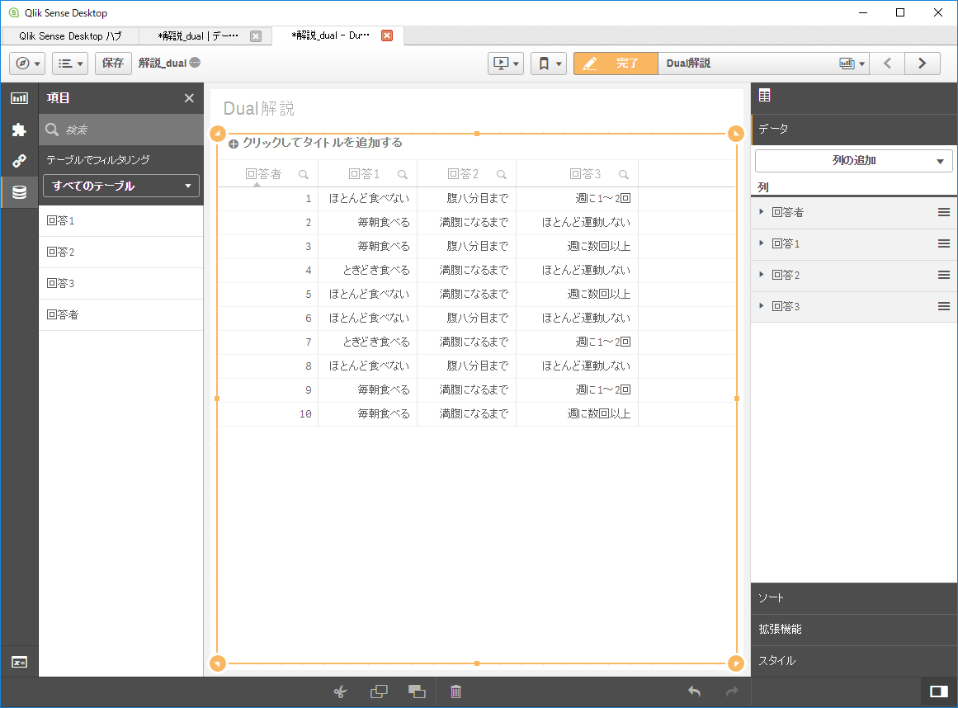
Task: Click the Dual解説 sheet title
Action: pyautogui.click(x=258, y=109)
